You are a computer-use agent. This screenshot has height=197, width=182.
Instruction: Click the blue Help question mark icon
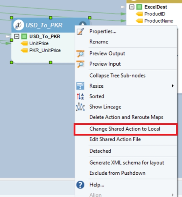[80, 185]
